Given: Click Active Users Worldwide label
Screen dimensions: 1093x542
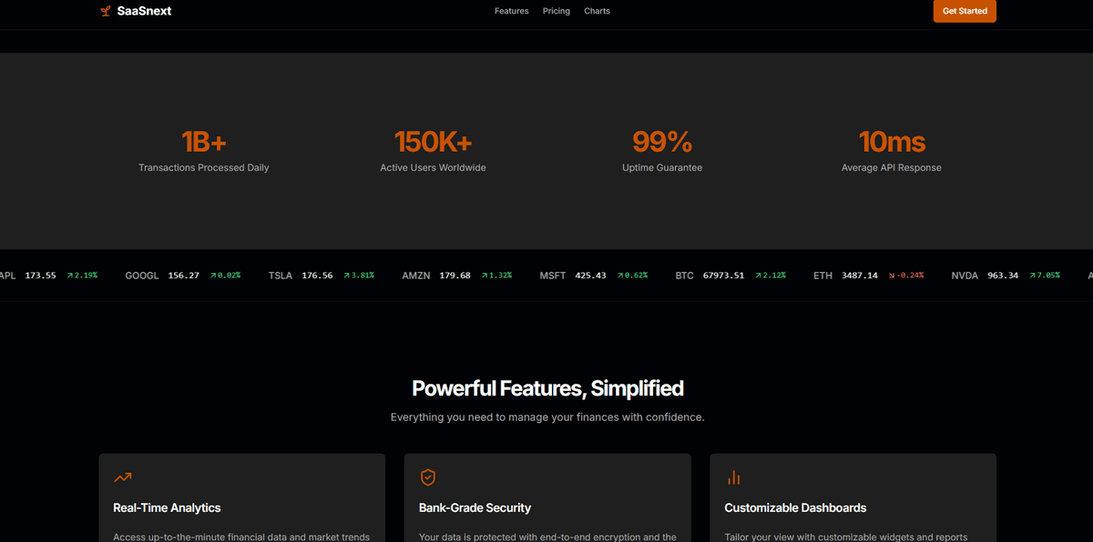Looking at the screenshot, I should point(433,167).
